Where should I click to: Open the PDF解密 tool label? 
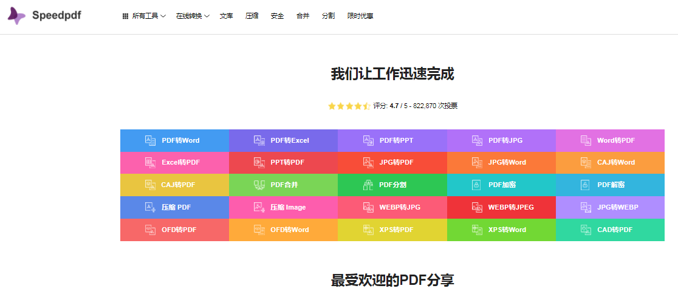point(611,185)
